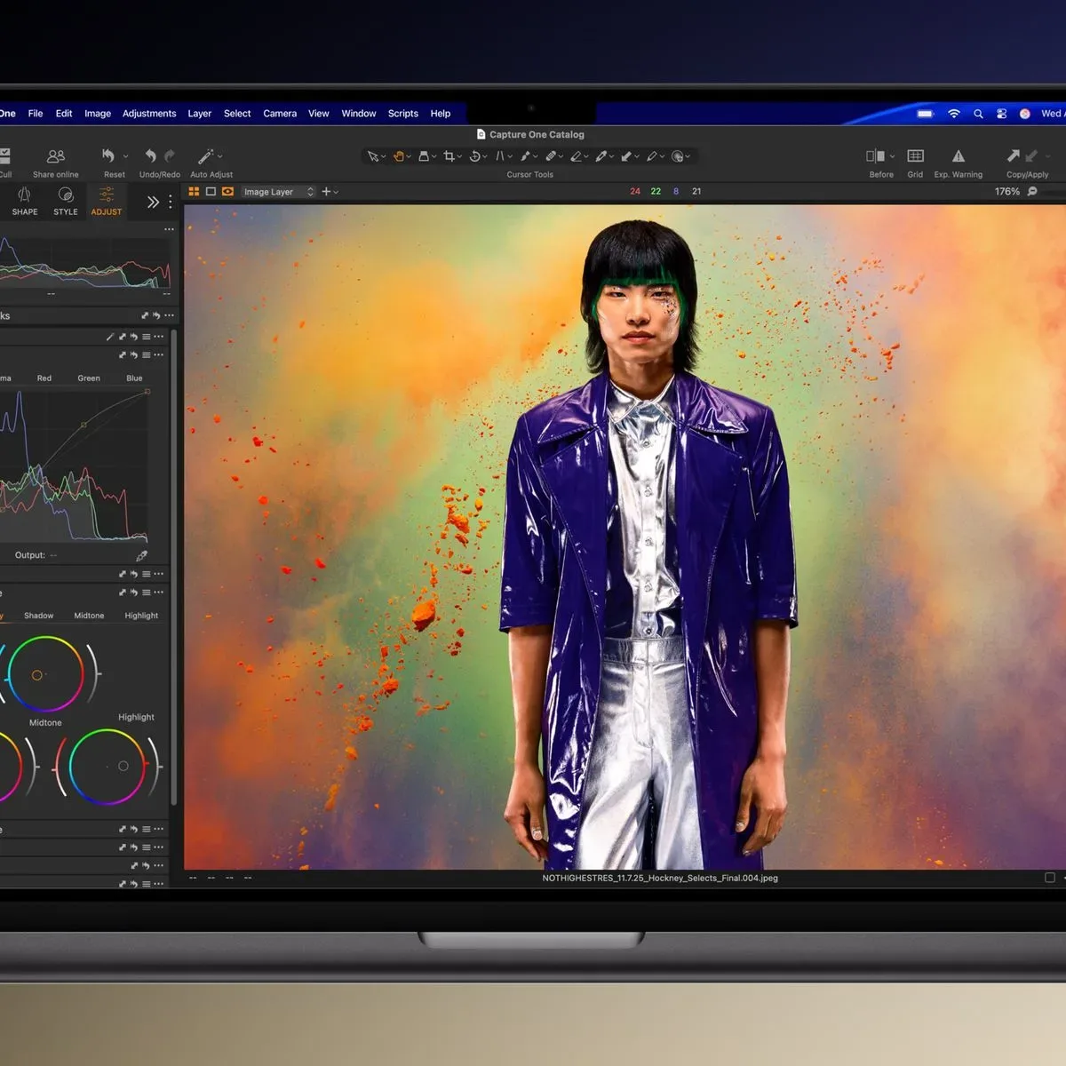Image resolution: width=1066 pixels, height=1066 pixels.
Task: Click the 176% zoom level value
Action: 1007,191
